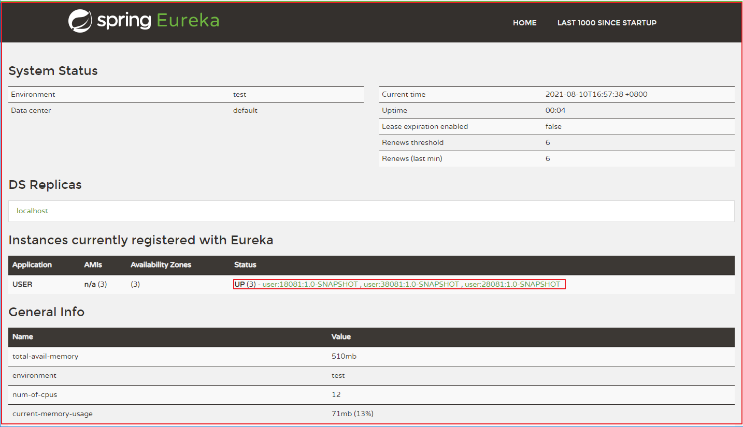743x427 pixels.
Task: Click the Availability Zones column header
Action: 161,265
